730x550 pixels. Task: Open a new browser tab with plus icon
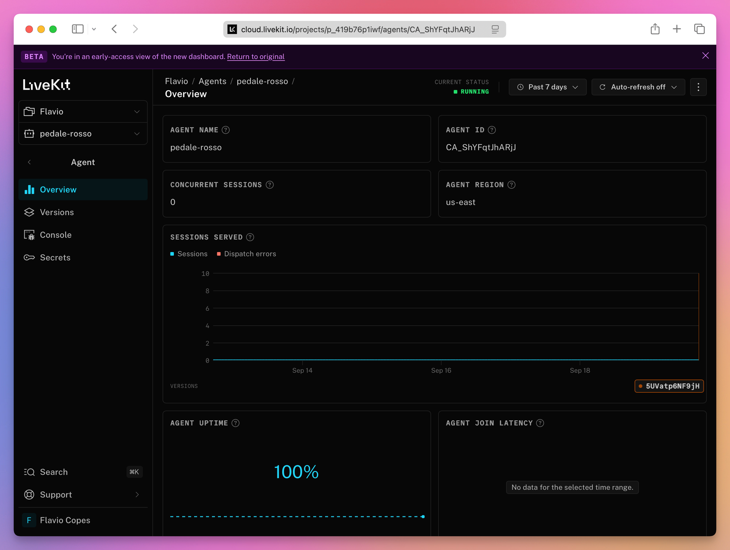click(677, 29)
